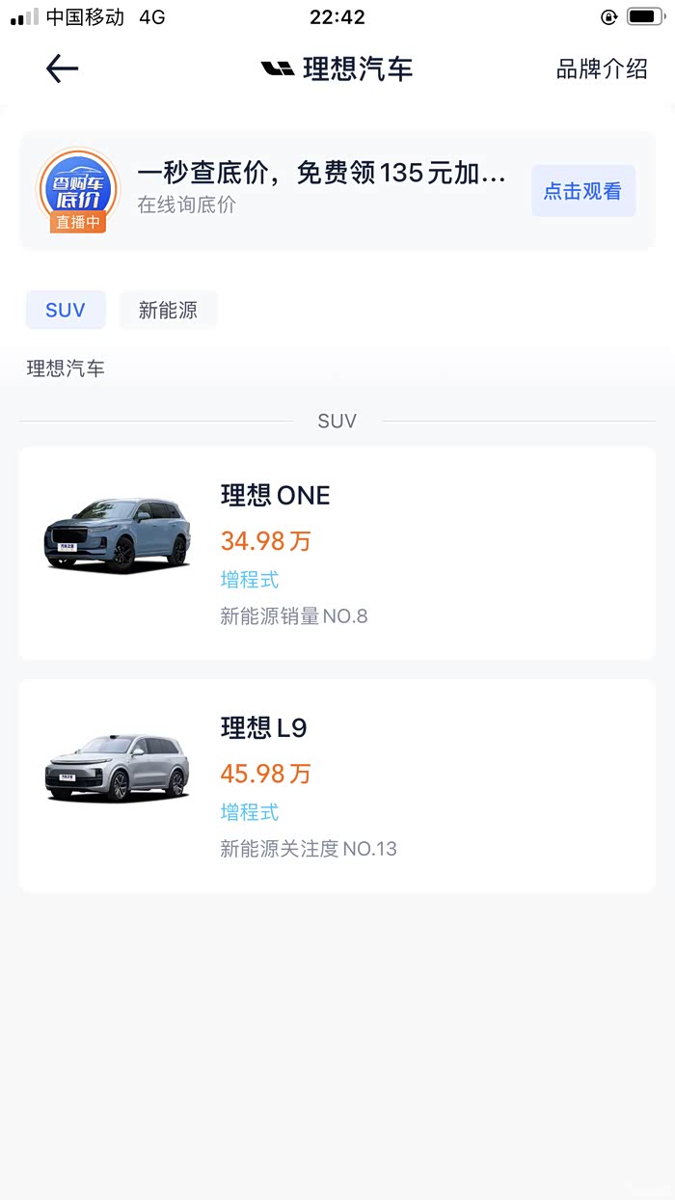Tap the 45.98万 price
Image resolution: width=675 pixels, height=1200 pixels.
(265, 774)
